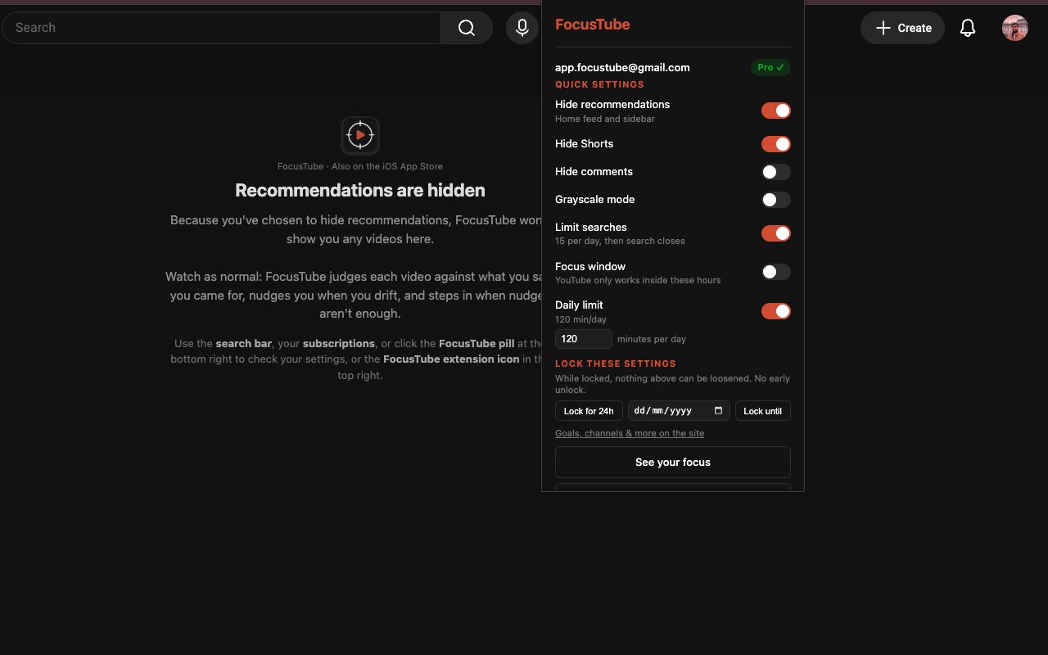
Task: Click the Lock until button
Action: [x=763, y=411]
